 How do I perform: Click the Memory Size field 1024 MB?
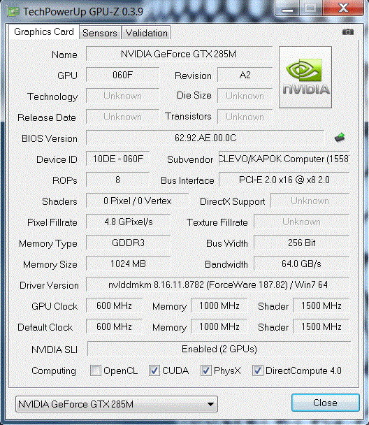point(129,264)
